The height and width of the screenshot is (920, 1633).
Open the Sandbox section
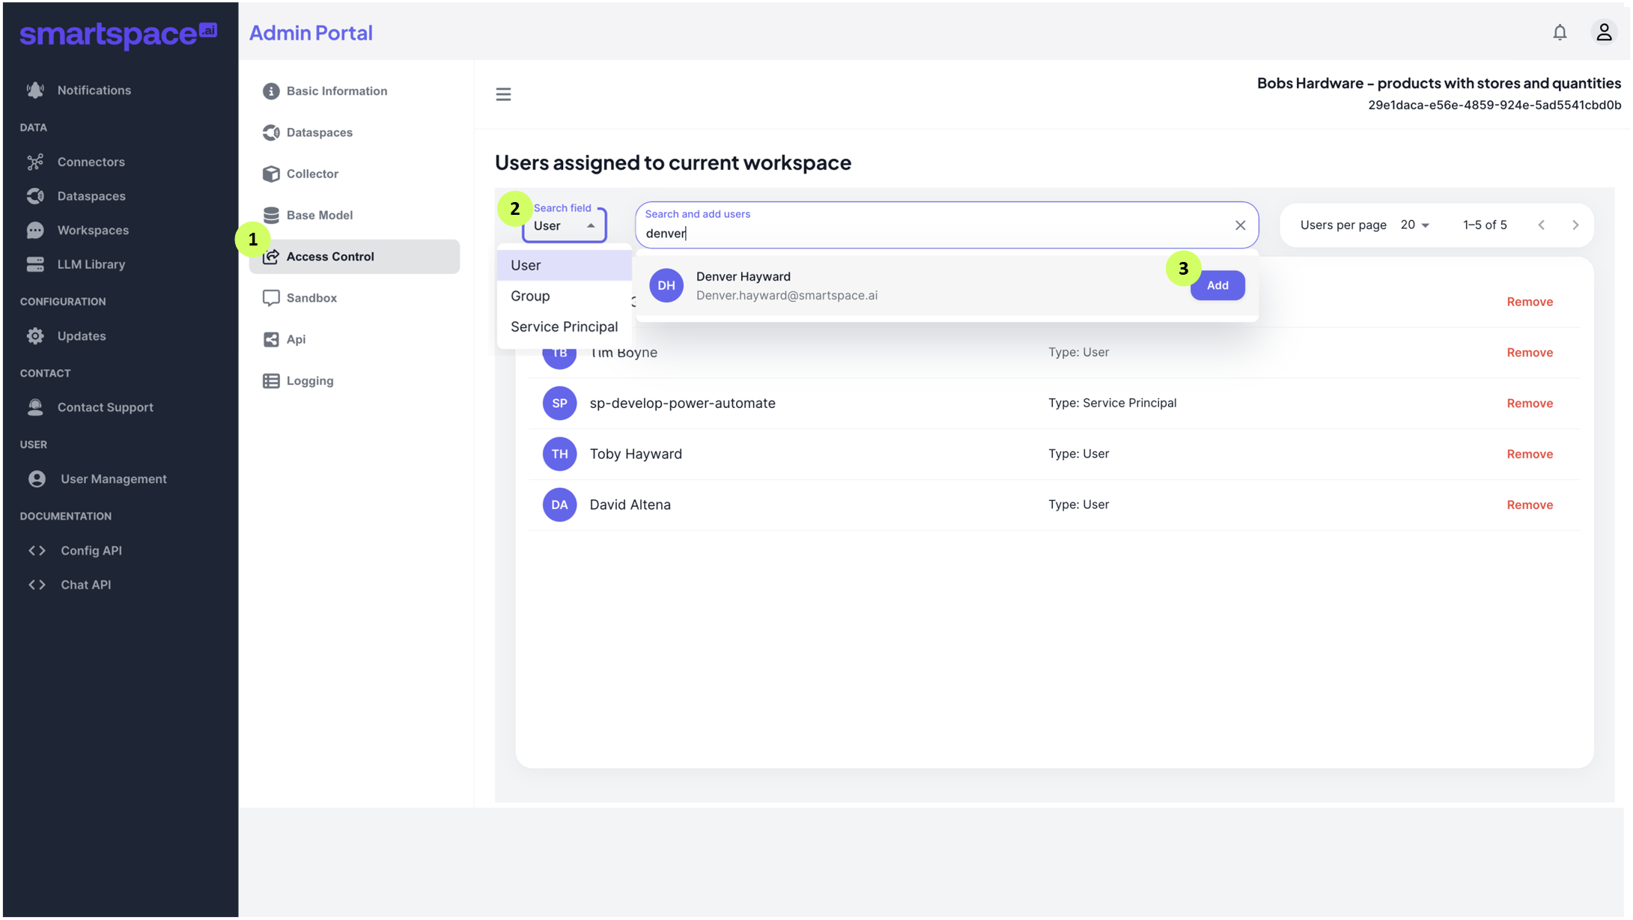[311, 298]
